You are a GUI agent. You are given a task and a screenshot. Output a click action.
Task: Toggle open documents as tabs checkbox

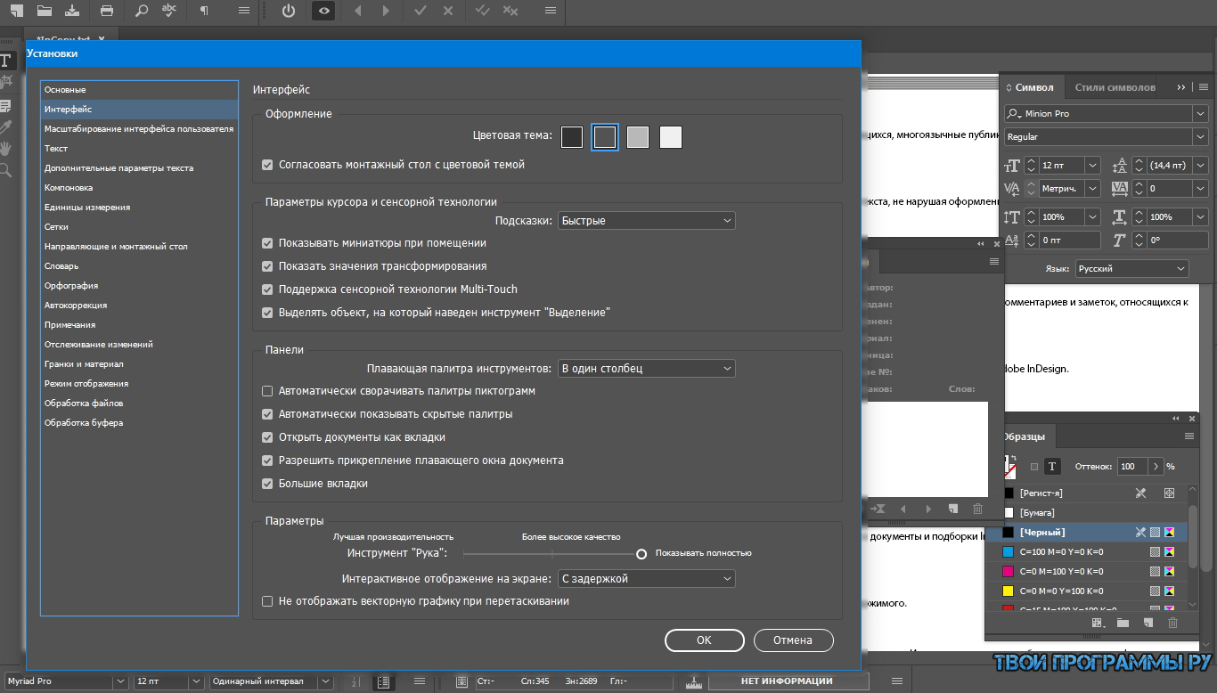pyautogui.click(x=267, y=437)
